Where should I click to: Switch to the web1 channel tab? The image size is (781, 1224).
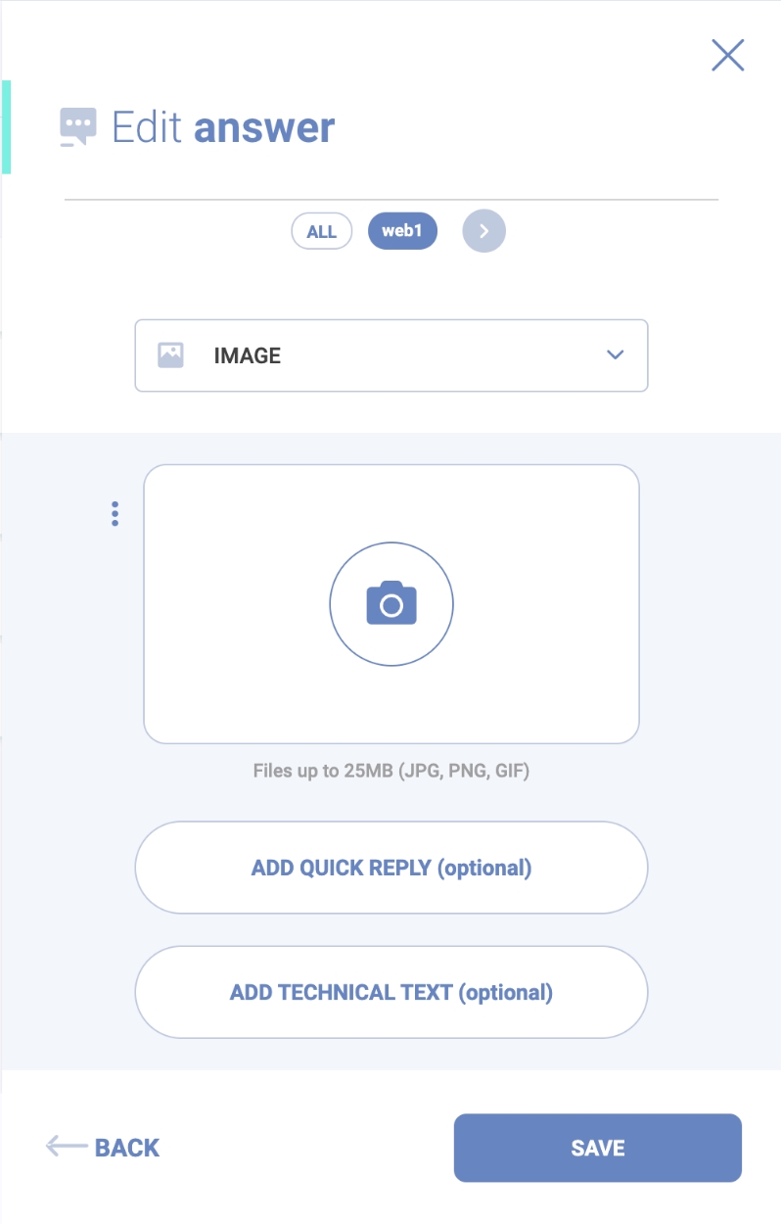click(x=402, y=232)
